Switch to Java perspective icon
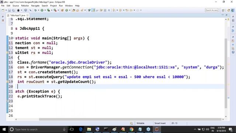 (x=233, y=10)
